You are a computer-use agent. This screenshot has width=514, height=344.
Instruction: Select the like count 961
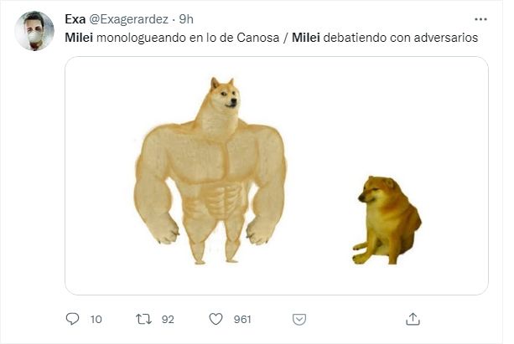click(242, 319)
